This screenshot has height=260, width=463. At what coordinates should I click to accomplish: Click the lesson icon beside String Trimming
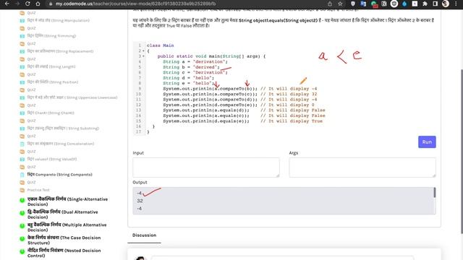[x=22, y=36]
